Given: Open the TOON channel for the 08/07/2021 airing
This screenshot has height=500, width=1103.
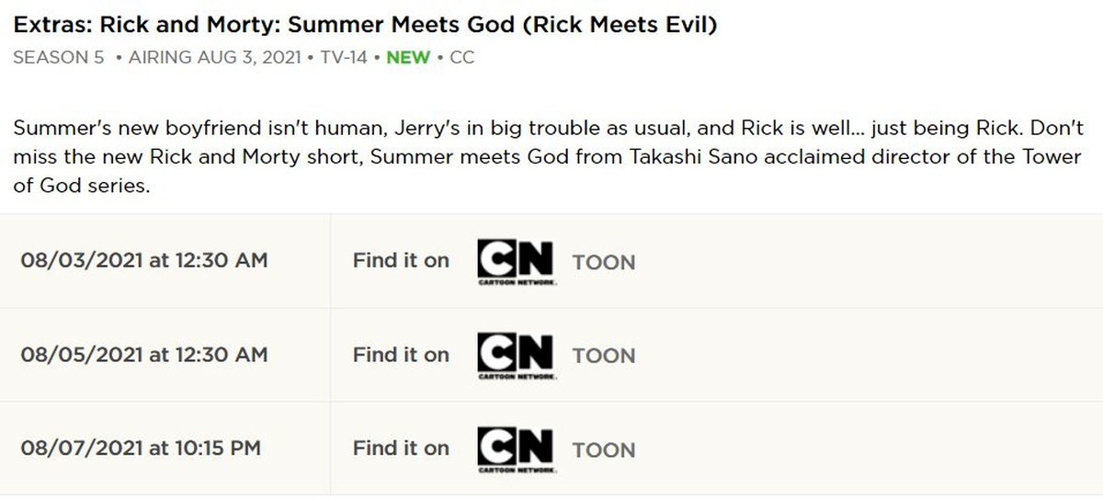Looking at the screenshot, I should coord(604,450).
